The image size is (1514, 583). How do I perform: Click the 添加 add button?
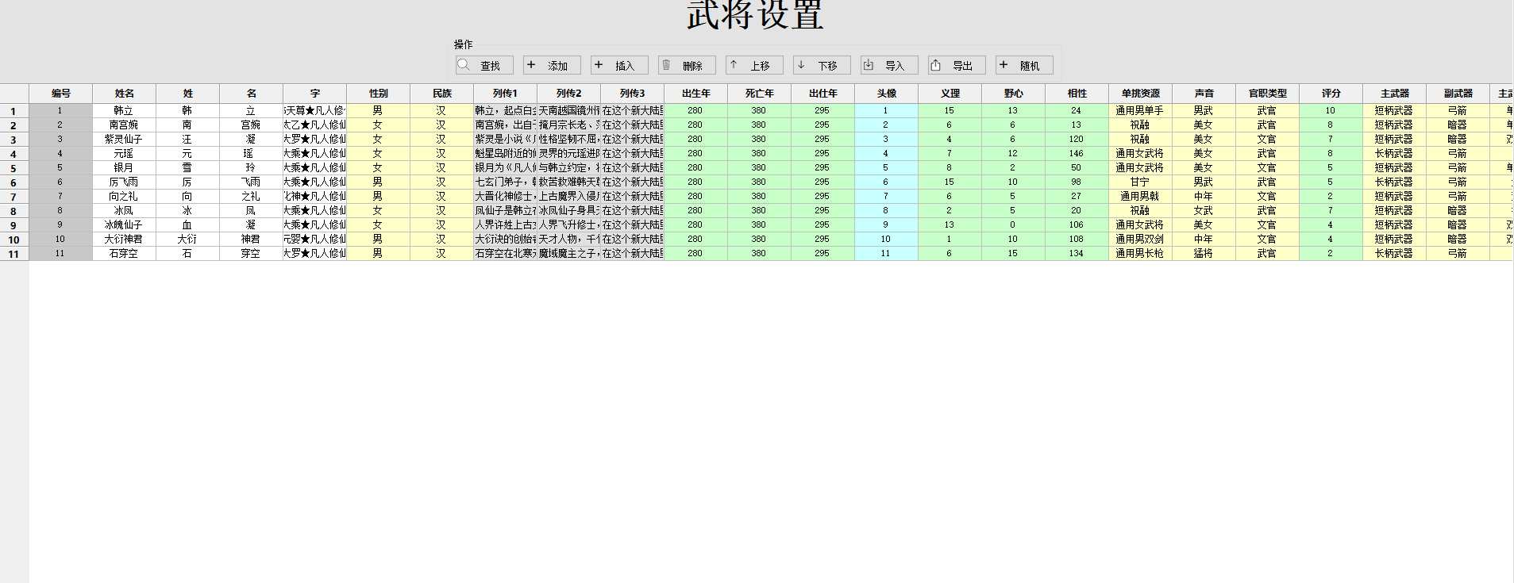(552, 65)
